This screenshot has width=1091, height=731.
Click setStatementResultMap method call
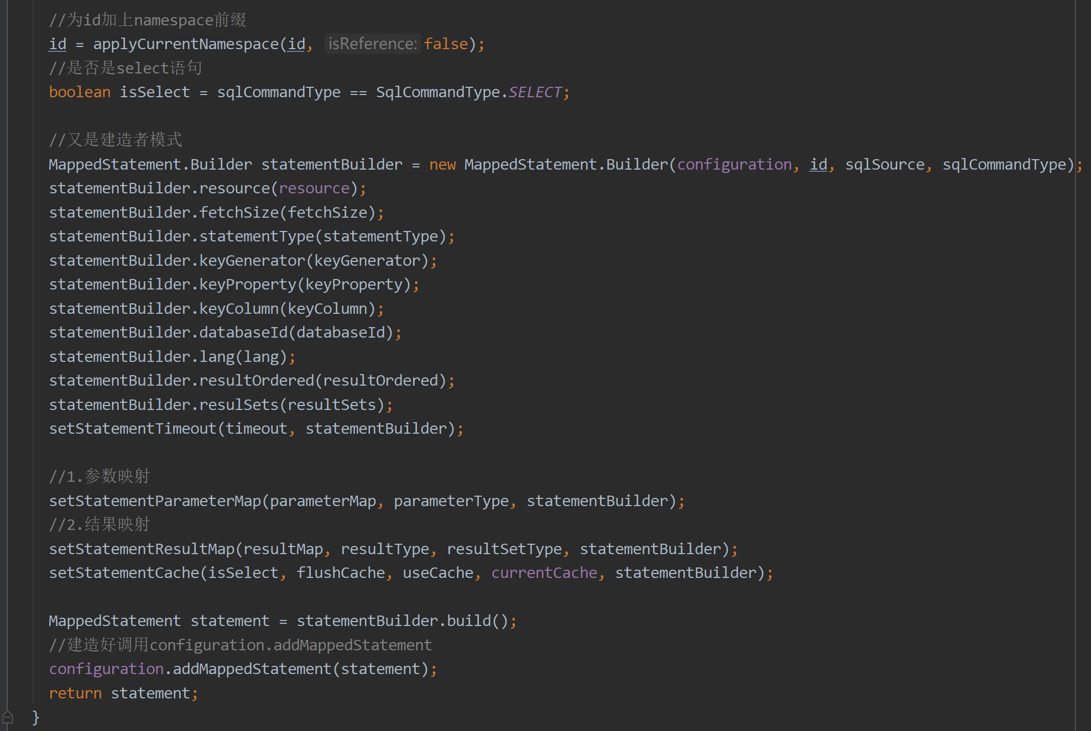click(x=142, y=549)
